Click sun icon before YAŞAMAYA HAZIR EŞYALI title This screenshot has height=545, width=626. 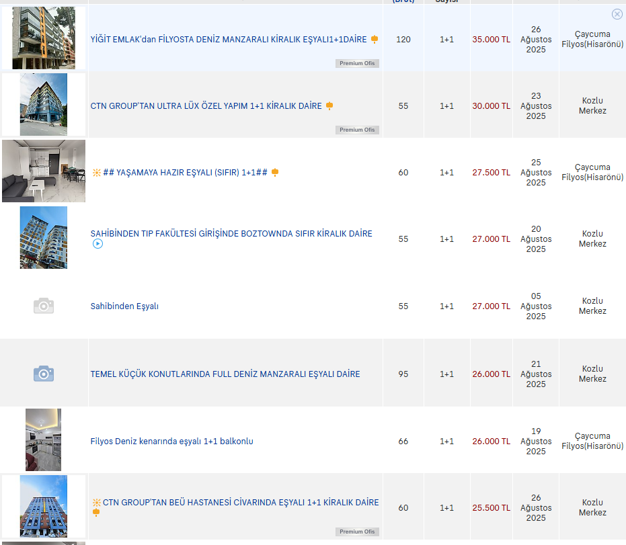pyautogui.click(x=96, y=173)
